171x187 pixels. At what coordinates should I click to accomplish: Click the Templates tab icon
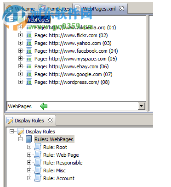point(42,8)
